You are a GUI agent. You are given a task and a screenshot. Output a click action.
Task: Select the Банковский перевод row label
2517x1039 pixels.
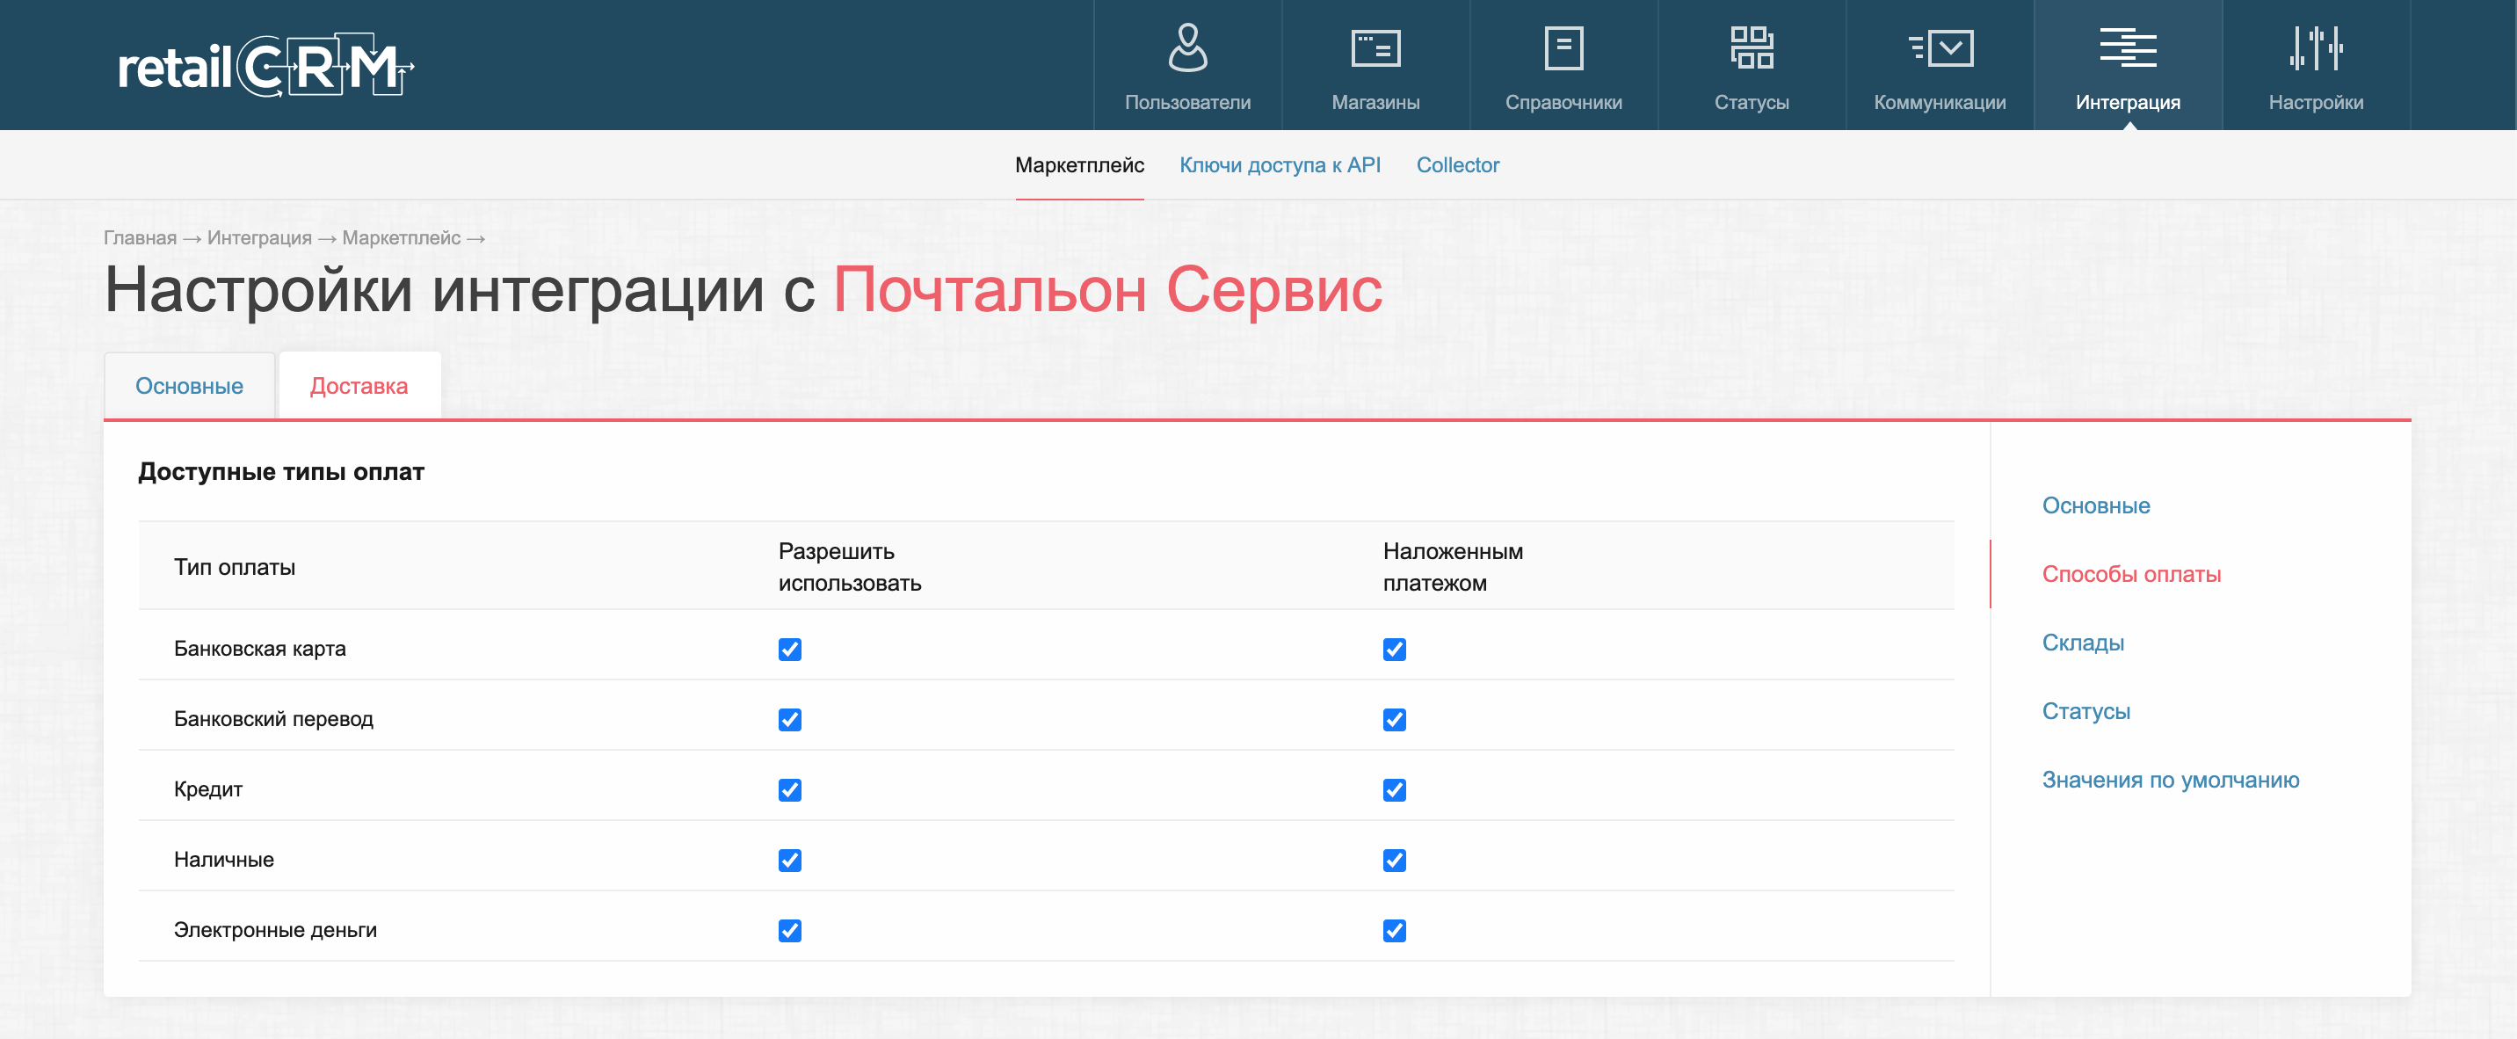point(273,719)
